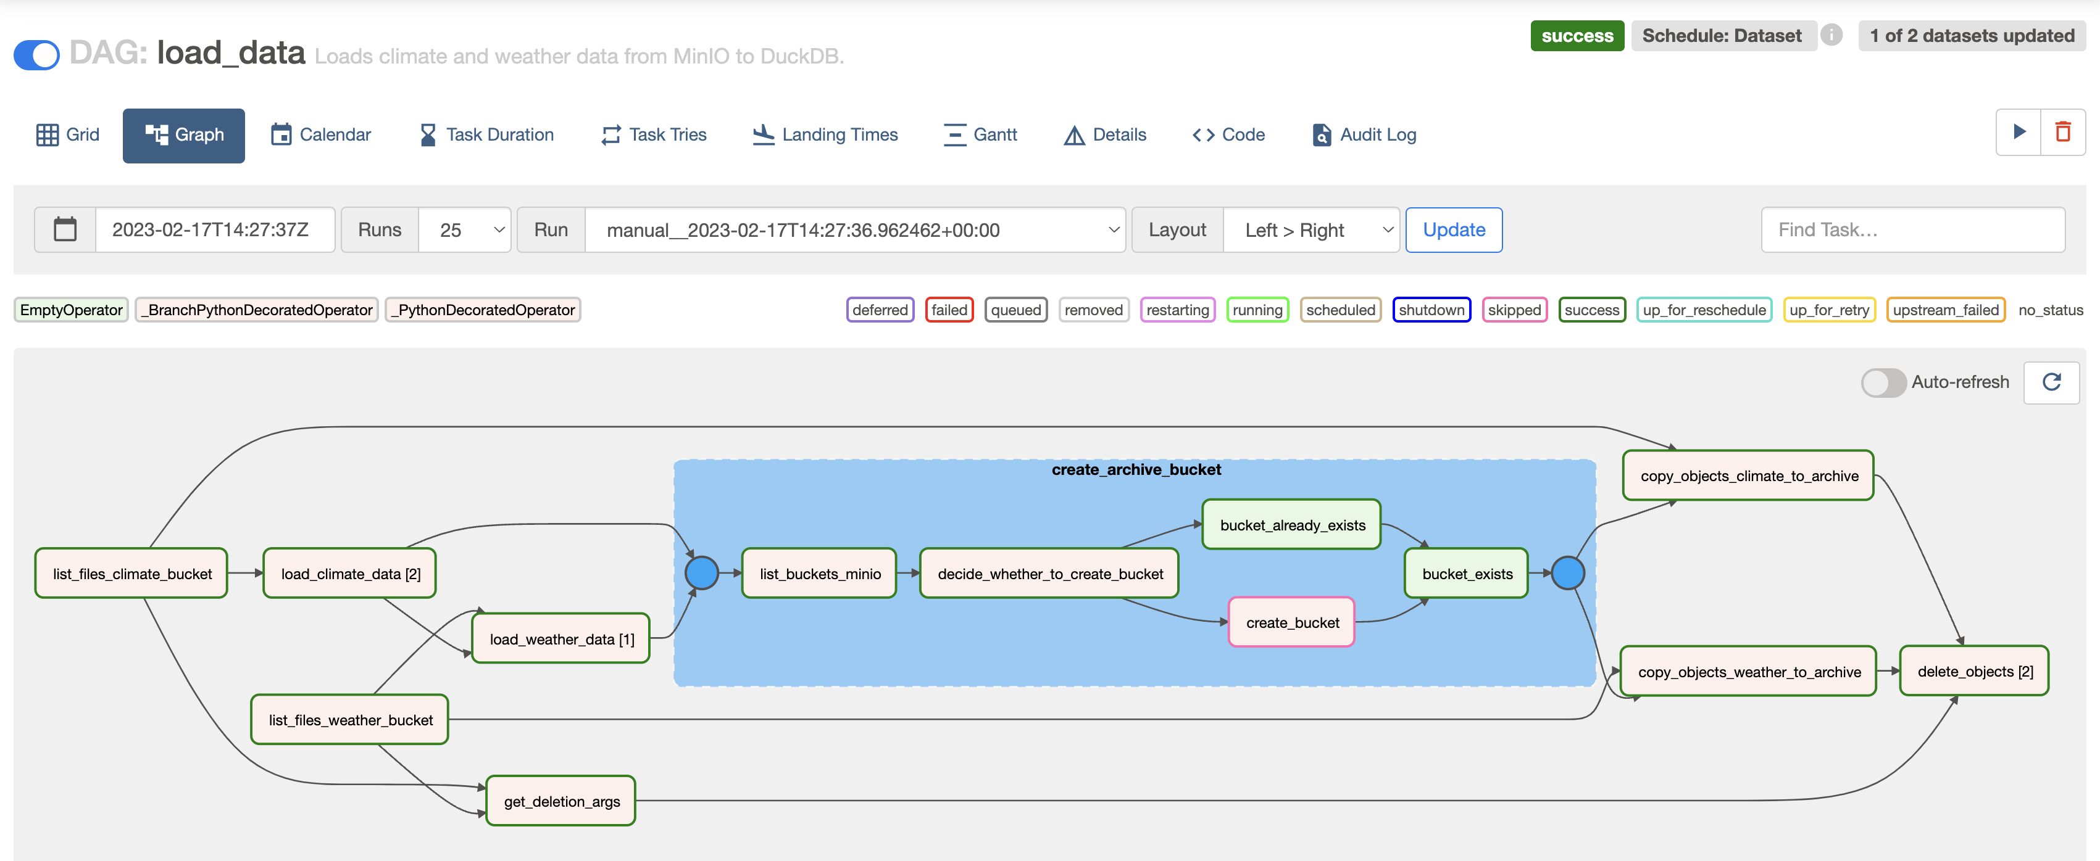Screen dimensions: 2100x861
Task: Open the Runs count dropdown
Action: point(465,229)
